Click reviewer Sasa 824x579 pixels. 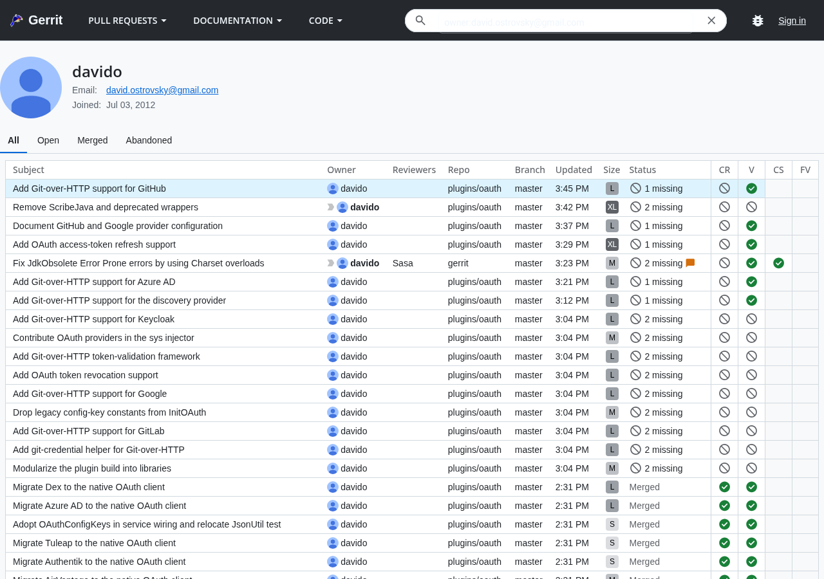[403, 263]
